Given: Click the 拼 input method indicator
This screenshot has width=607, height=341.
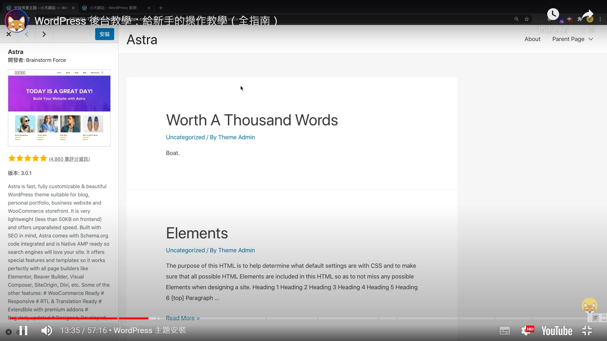Looking at the screenshot, I should [x=595, y=318].
